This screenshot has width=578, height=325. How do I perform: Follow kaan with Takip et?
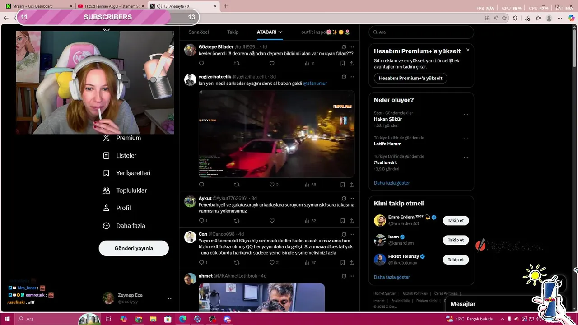pyautogui.click(x=456, y=240)
